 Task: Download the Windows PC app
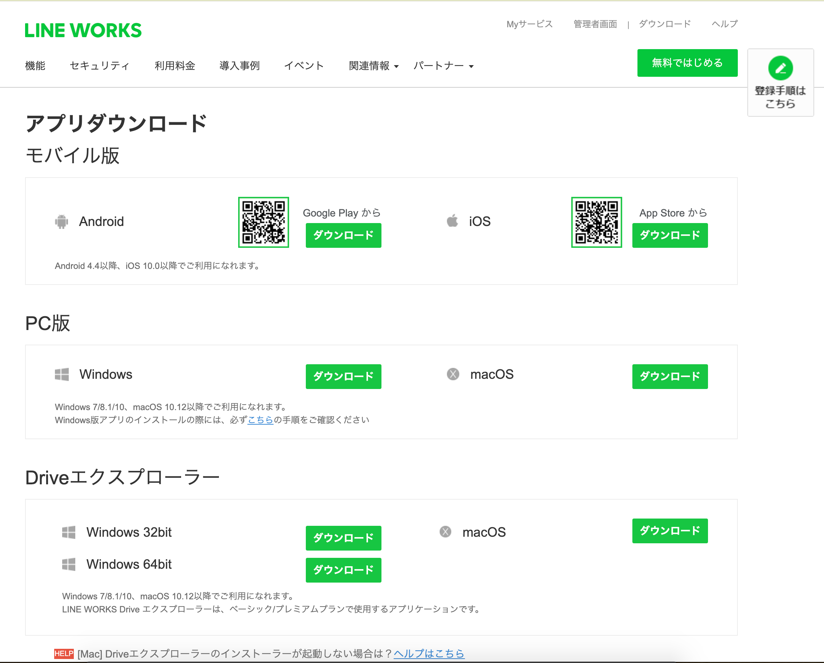[343, 376]
